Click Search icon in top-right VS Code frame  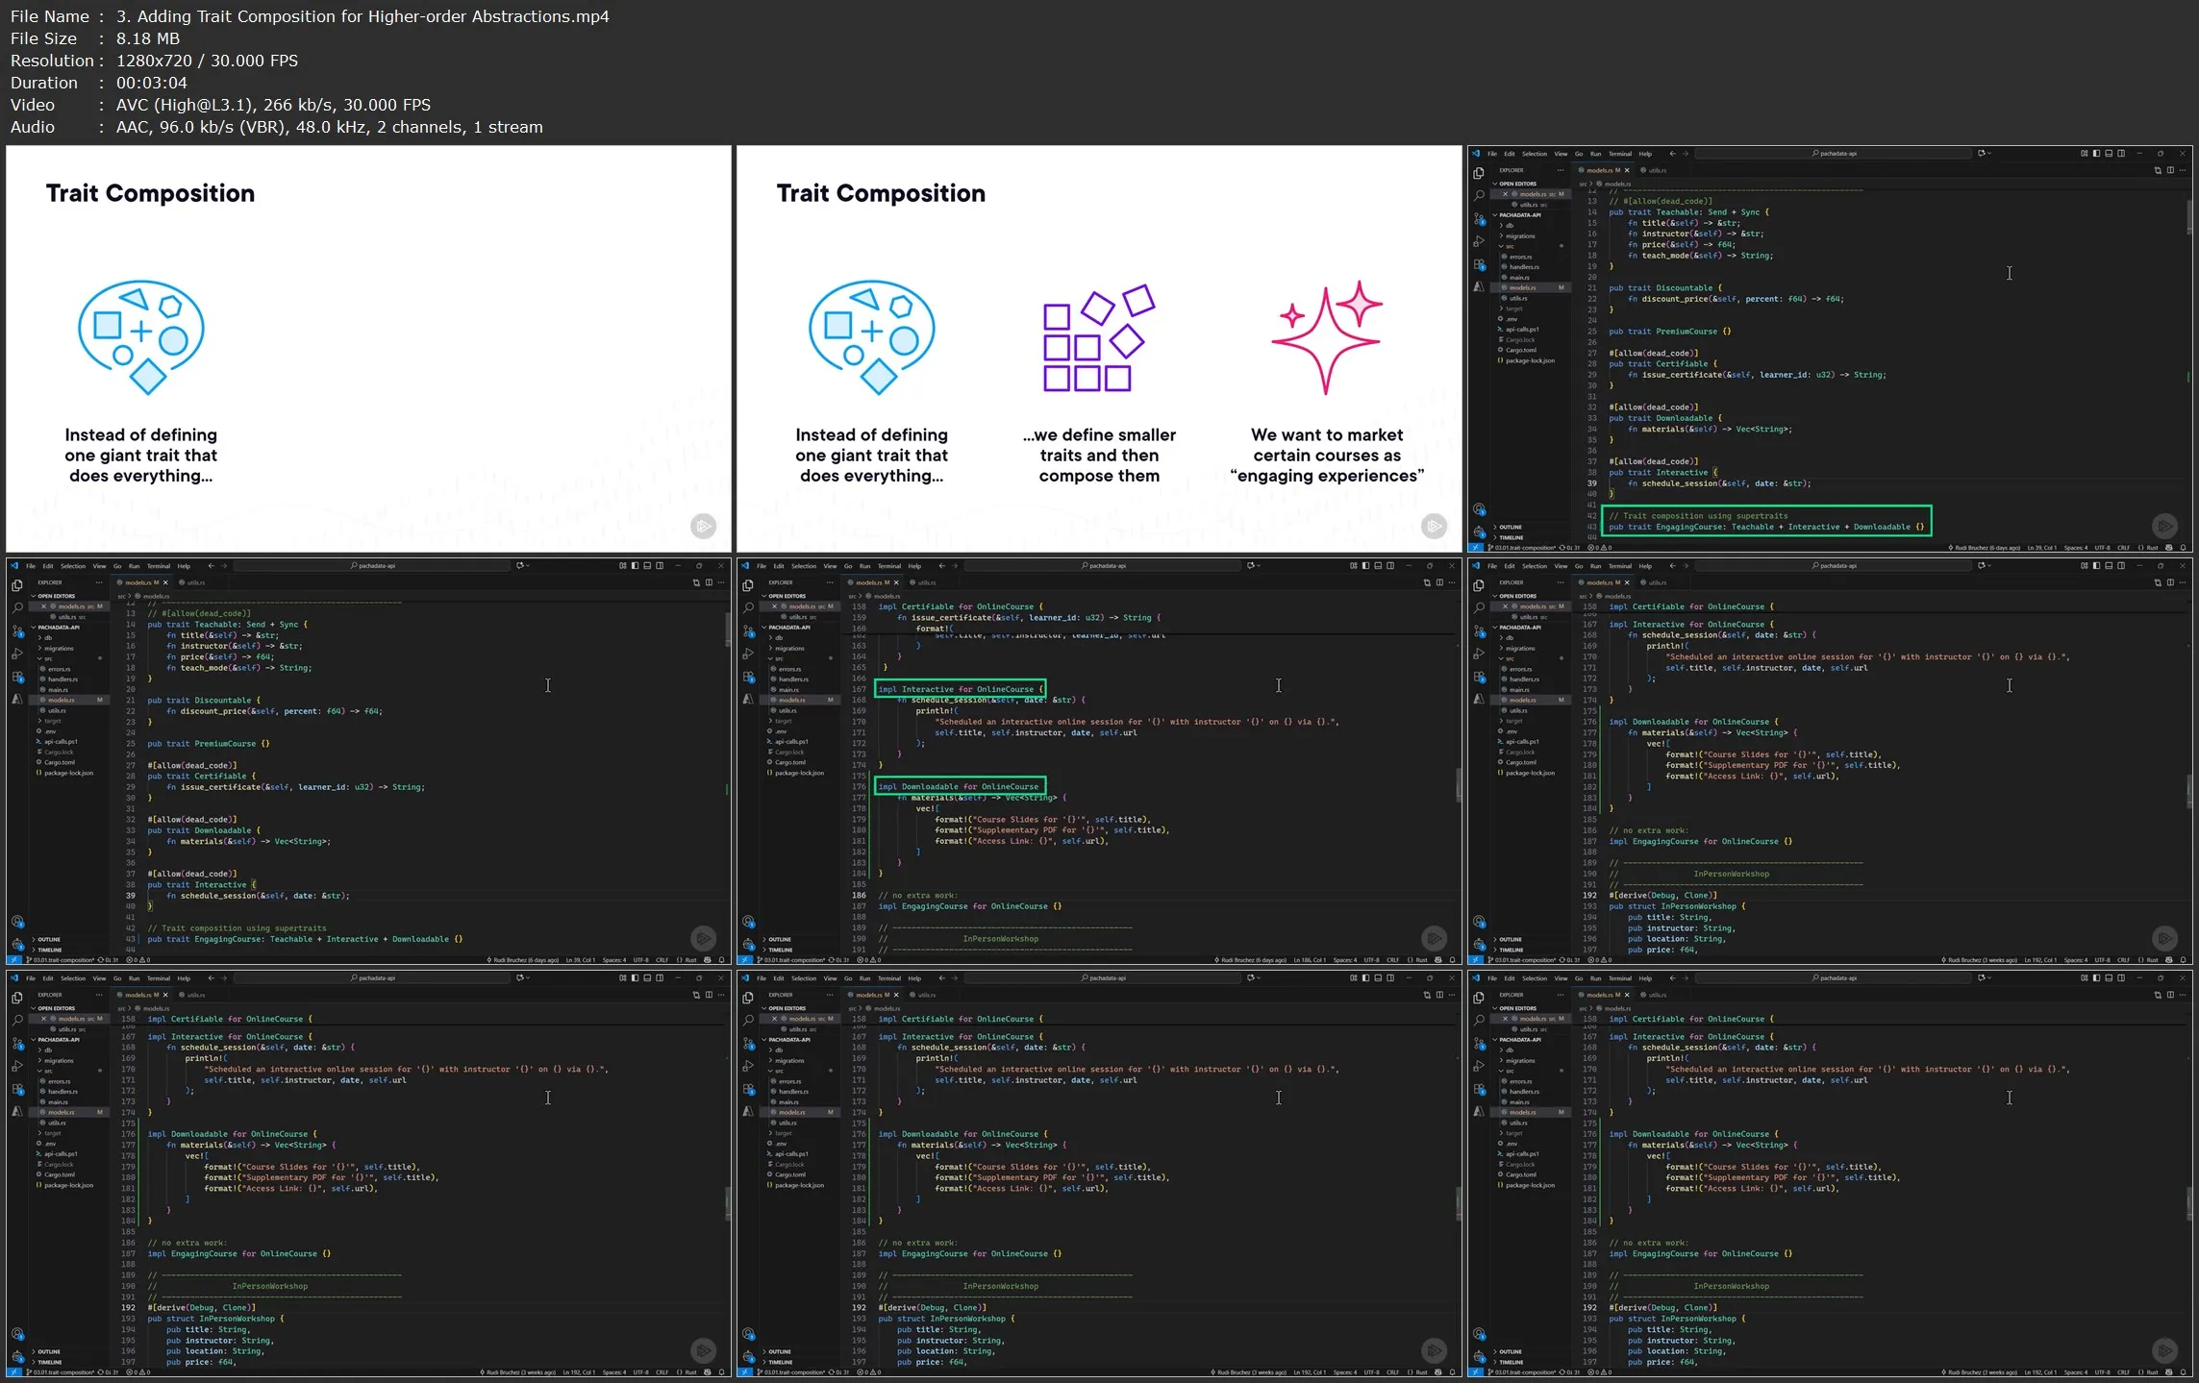point(1479,195)
